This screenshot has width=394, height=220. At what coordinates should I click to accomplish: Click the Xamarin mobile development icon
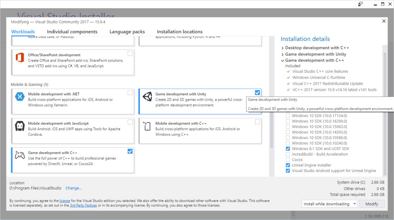20,97
